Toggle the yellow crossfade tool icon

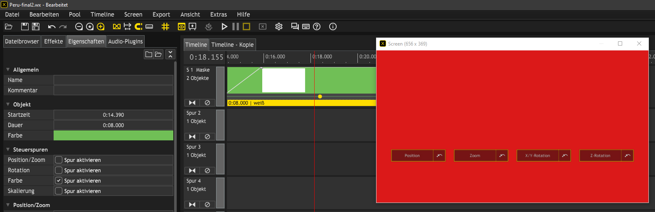pos(117,26)
